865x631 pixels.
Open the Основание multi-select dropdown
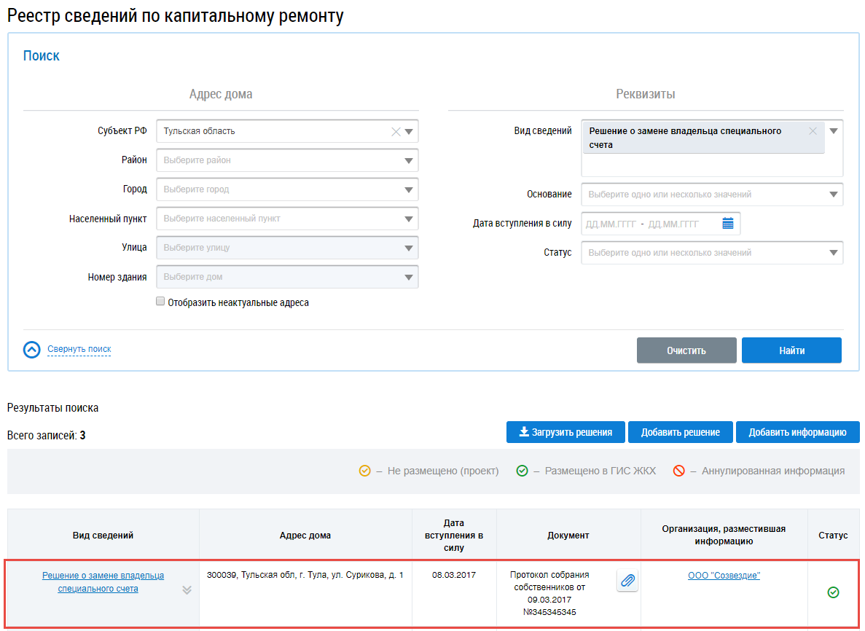711,195
